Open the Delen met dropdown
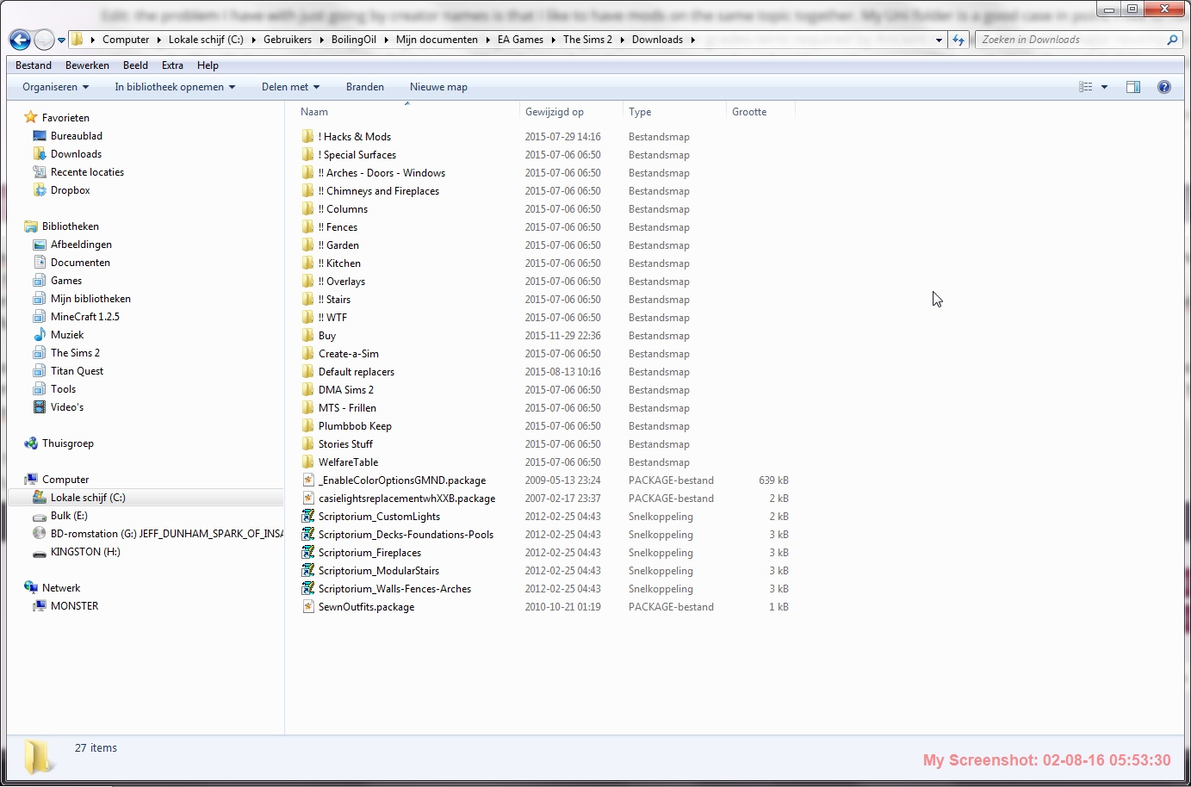This screenshot has height=787, width=1191. pos(290,87)
